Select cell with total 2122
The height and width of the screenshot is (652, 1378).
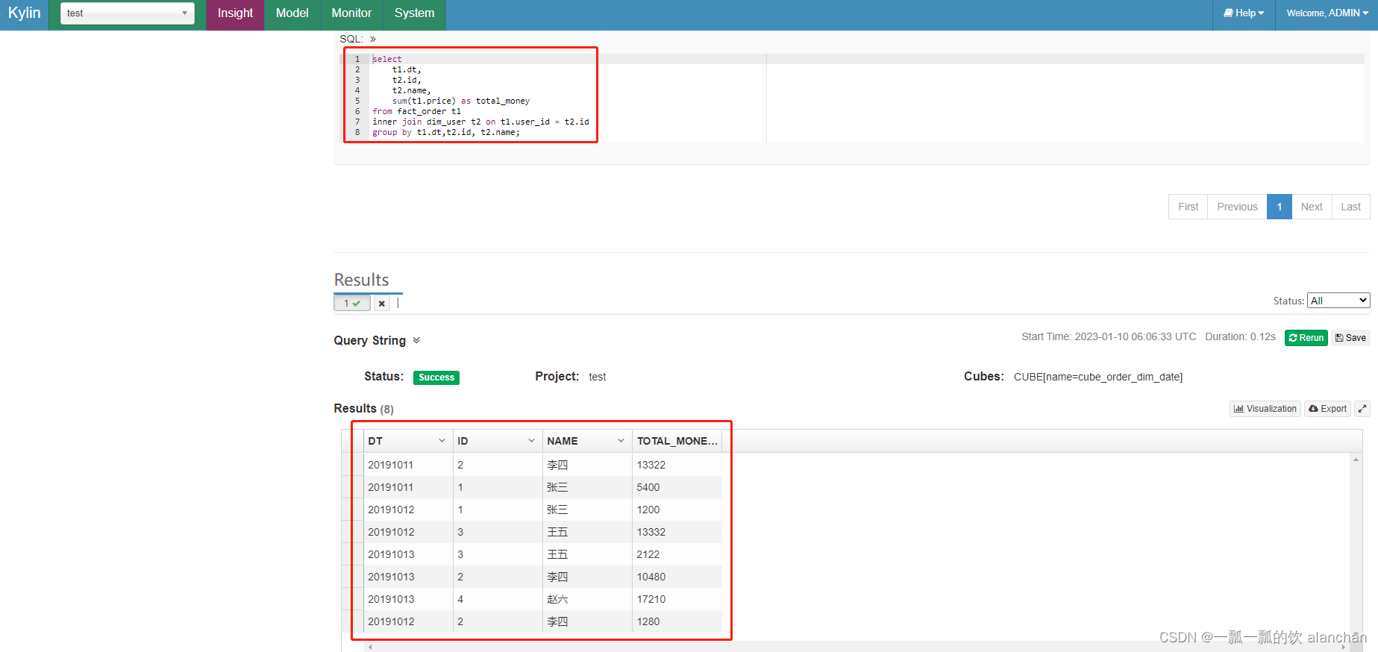point(677,554)
